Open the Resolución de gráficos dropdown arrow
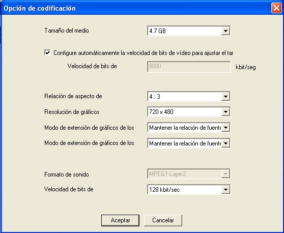This screenshot has width=284, height=233. click(x=225, y=112)
